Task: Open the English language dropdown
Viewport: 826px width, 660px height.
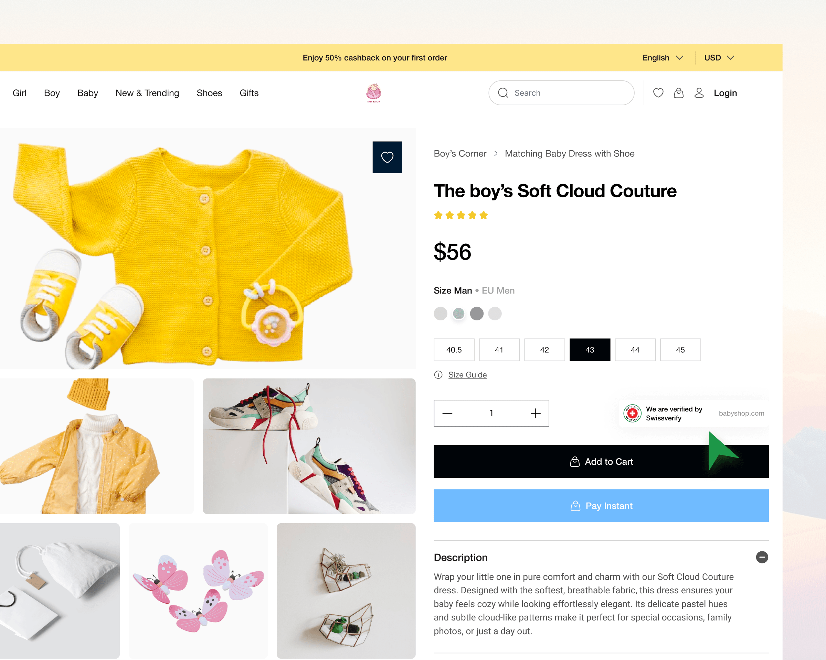Action: pos(663,58)
